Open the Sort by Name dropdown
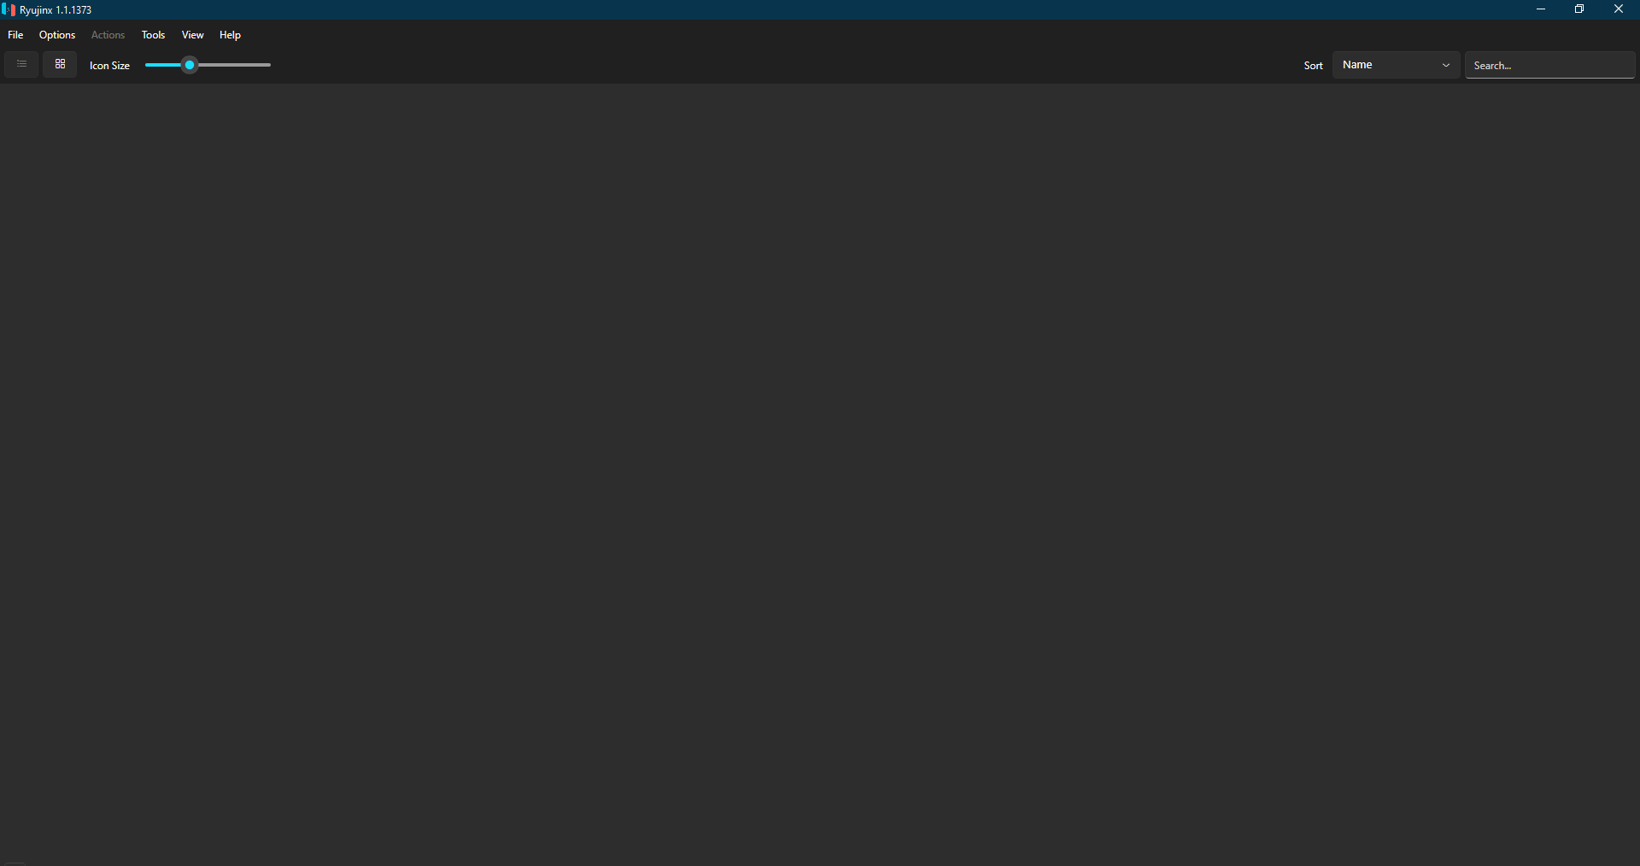The width and height of the screenshot is (1640, 866). (x=1396, y=65)
